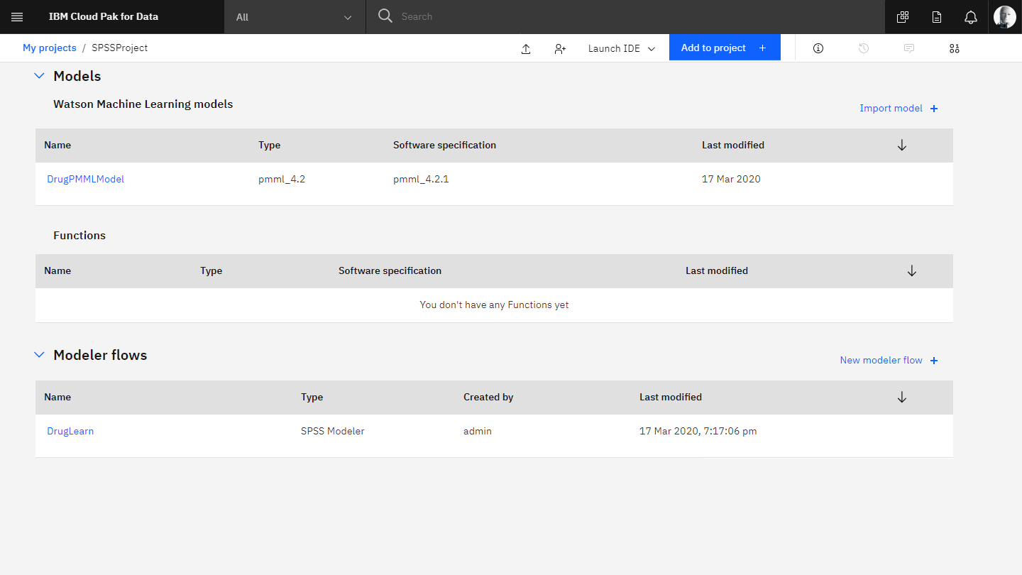Open the notifications bell
This screenshot has width=1022, height=575.
point(970,16)
